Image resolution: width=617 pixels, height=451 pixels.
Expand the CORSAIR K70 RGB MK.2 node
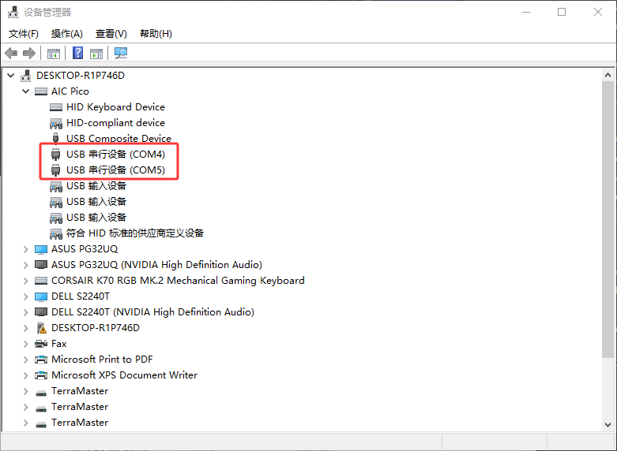(25, 281)
